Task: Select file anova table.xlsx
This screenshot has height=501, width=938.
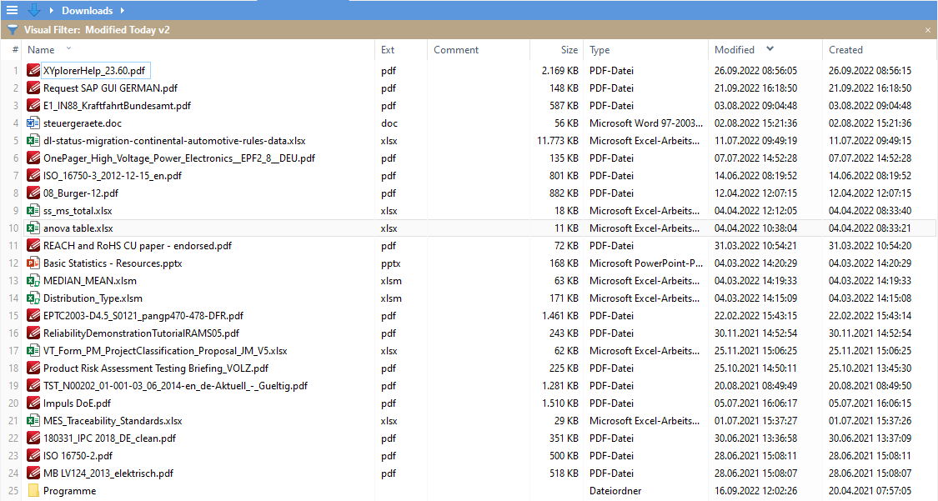Action: (78, 228)
